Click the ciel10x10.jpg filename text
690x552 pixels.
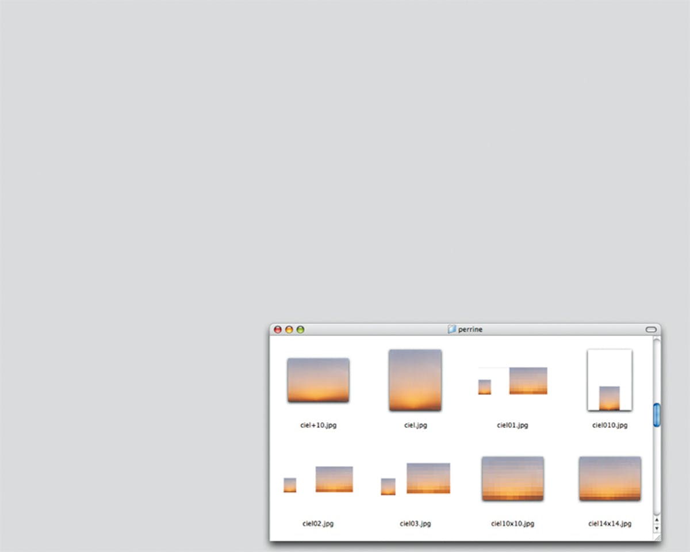(x=512, y=524)
